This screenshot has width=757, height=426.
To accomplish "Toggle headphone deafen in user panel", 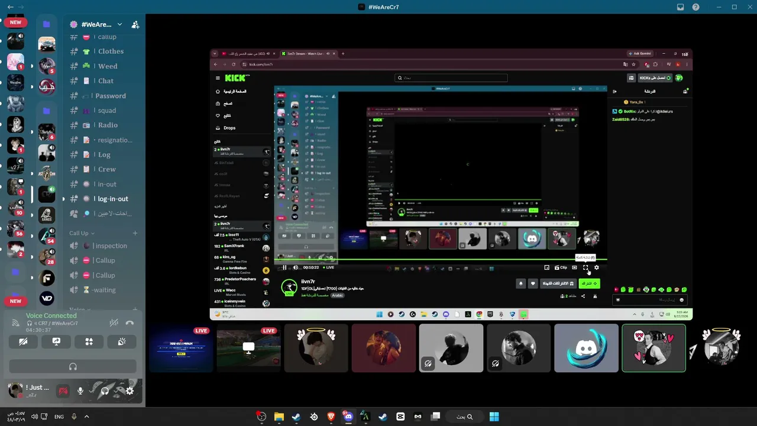I will [x=105, y=391].
